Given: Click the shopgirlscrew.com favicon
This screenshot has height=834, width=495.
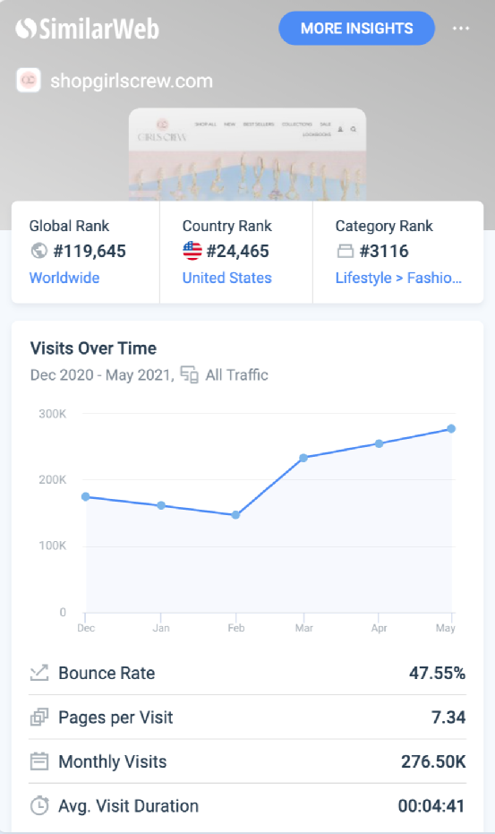Looking at the screenshot, I should pyautogui.click(x=29, y=81).
